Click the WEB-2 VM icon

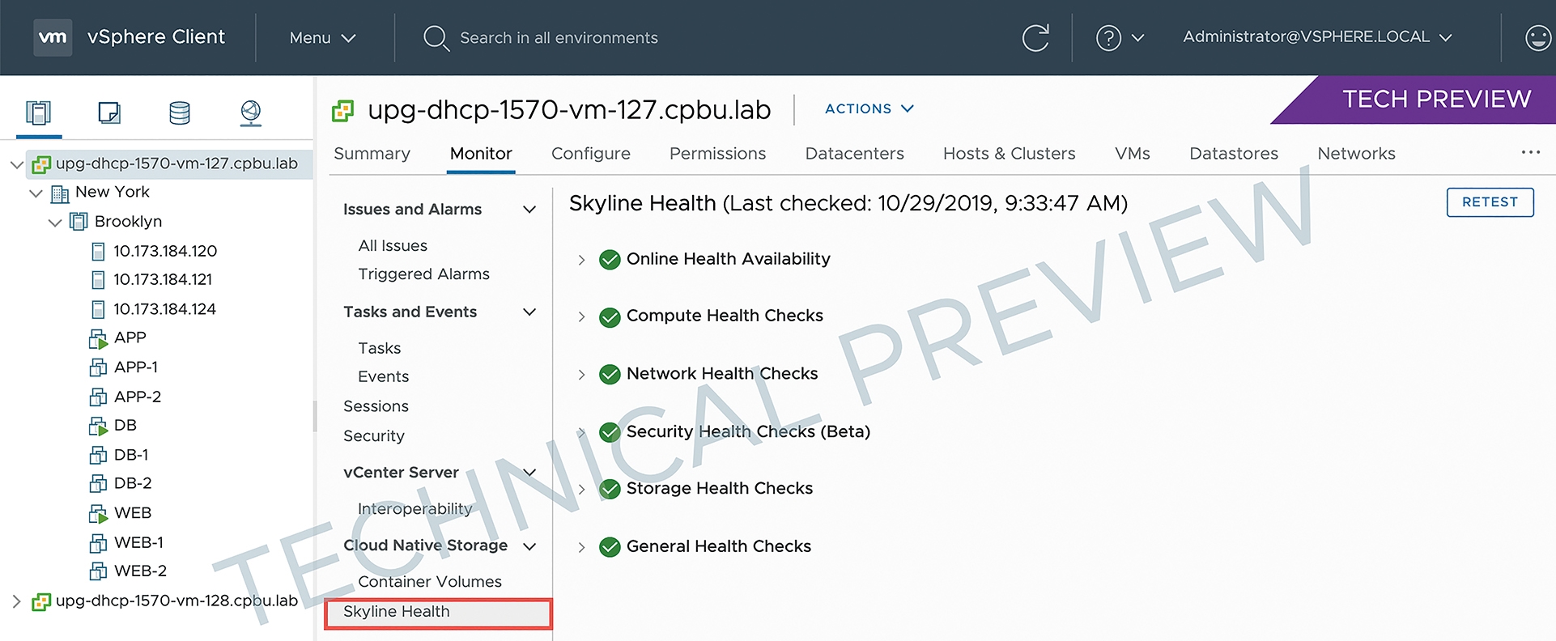[98, 571]
